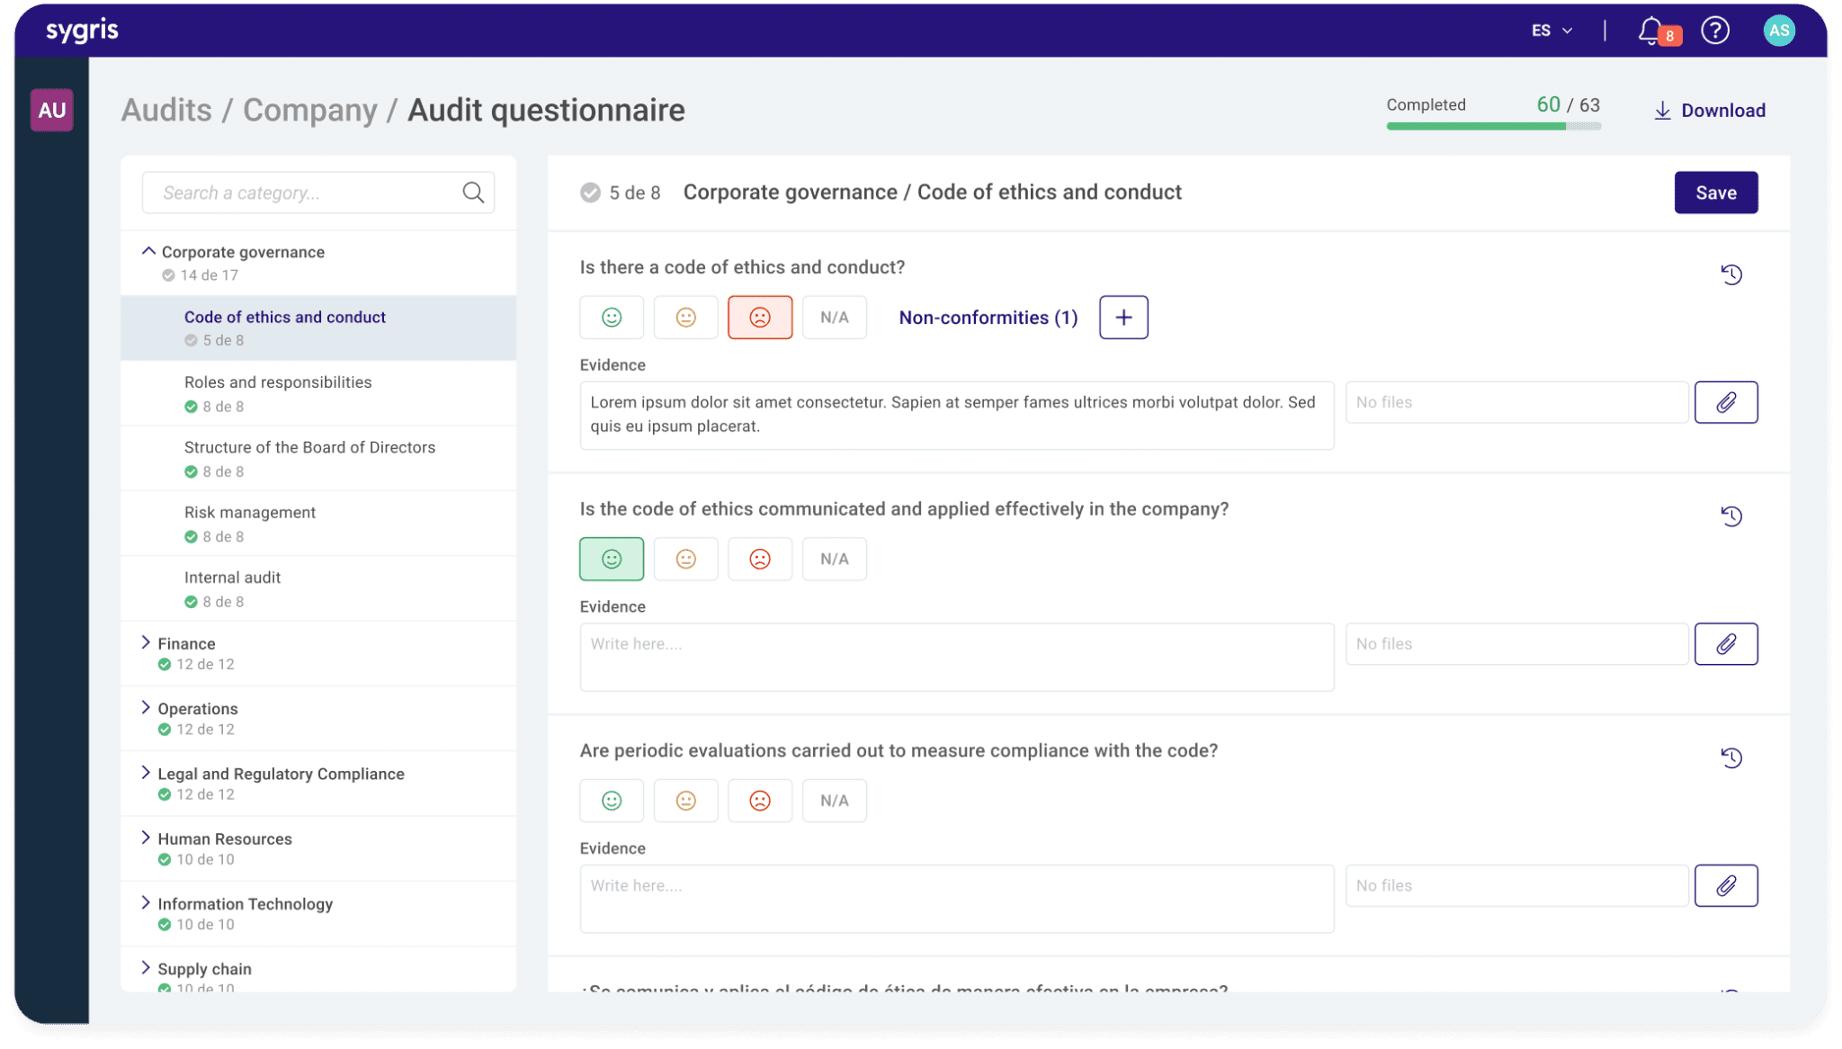Select sad face for communicated effectively question
Image resolution: width=1842 pixels, height=1049 pixels.
tap(760, 559)
